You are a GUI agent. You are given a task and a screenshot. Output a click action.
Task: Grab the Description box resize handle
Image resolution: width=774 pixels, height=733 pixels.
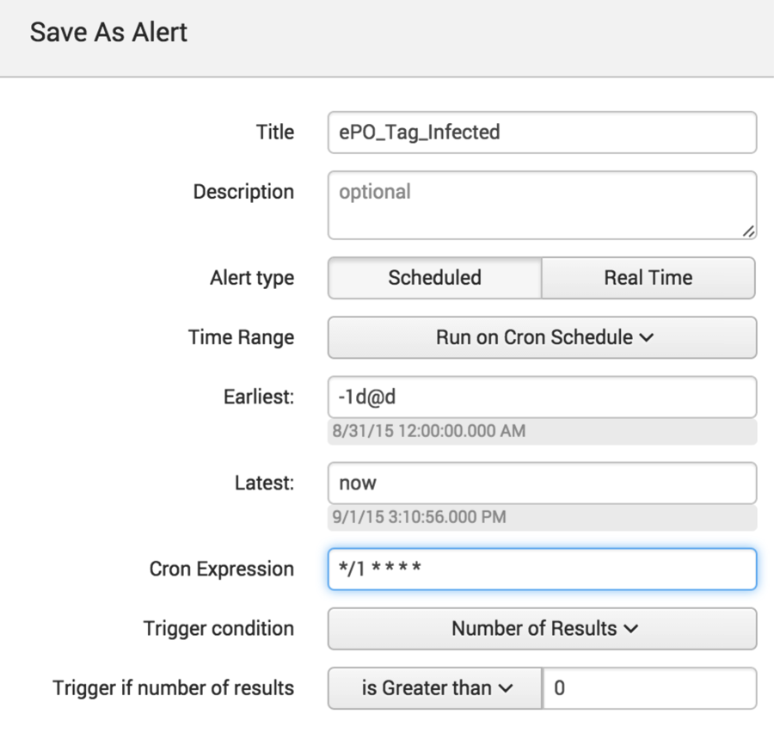(748, 231)
